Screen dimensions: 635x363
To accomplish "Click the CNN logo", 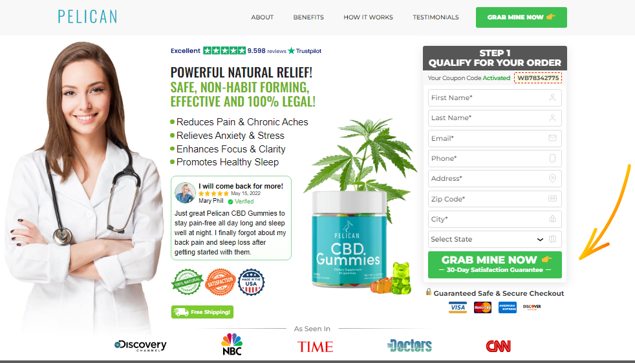I will (x=498, y=346).
